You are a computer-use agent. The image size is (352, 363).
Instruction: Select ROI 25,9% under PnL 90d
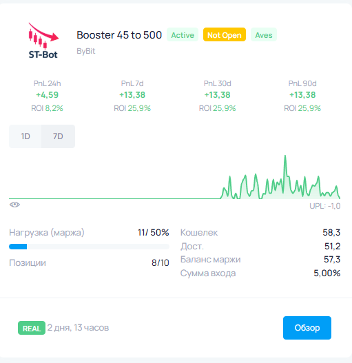pyautogui.click(x=302, y=108)
